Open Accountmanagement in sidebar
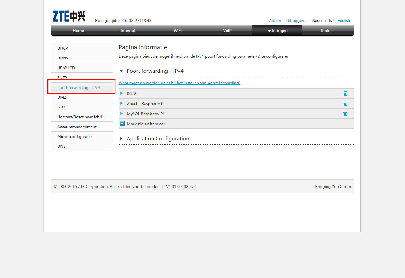The image size is (405, 278). (82, 127)
